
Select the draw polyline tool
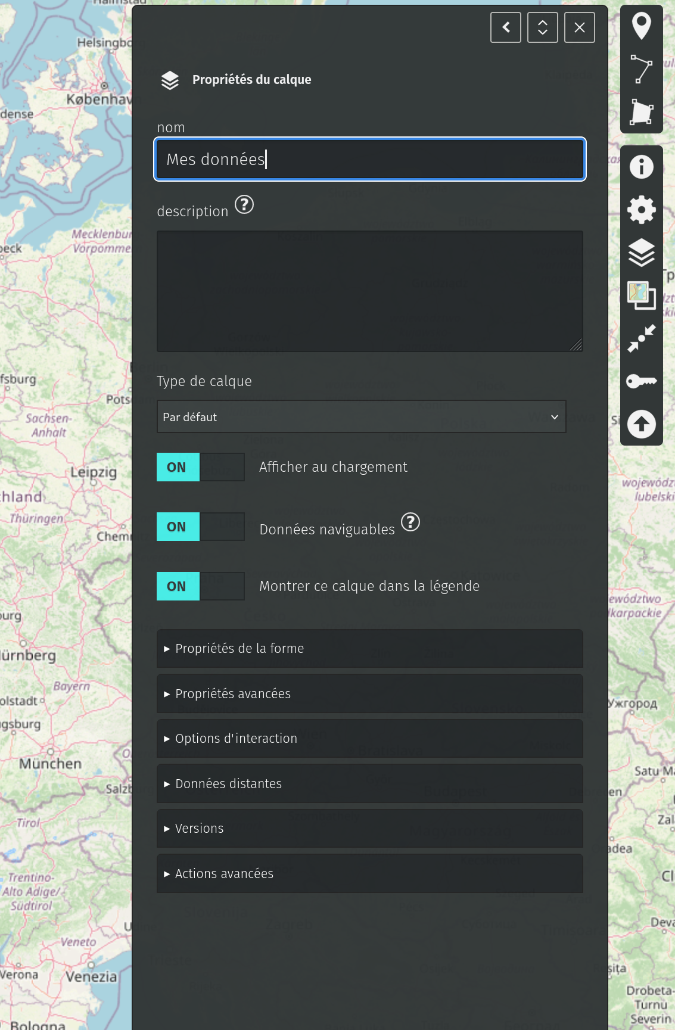pos(641,69)
